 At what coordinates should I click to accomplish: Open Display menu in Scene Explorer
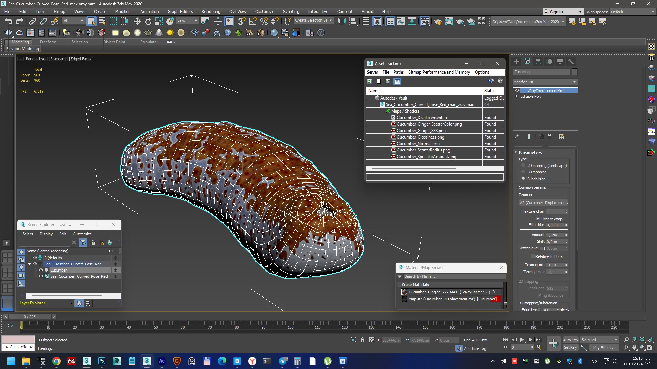(46, 234)
